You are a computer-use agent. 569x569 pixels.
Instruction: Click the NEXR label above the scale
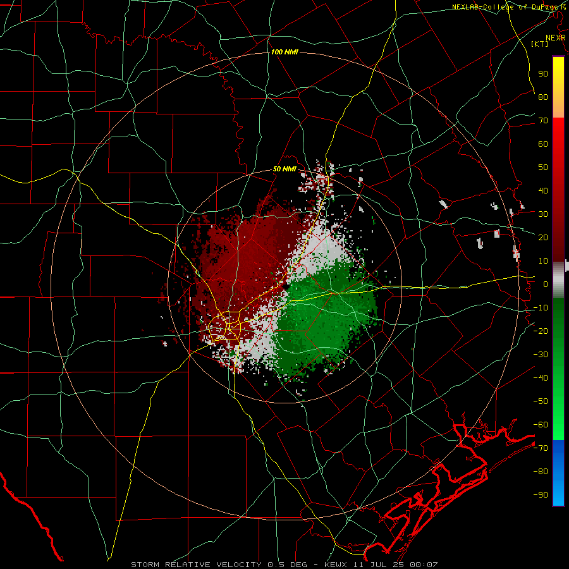pos(555,38)
